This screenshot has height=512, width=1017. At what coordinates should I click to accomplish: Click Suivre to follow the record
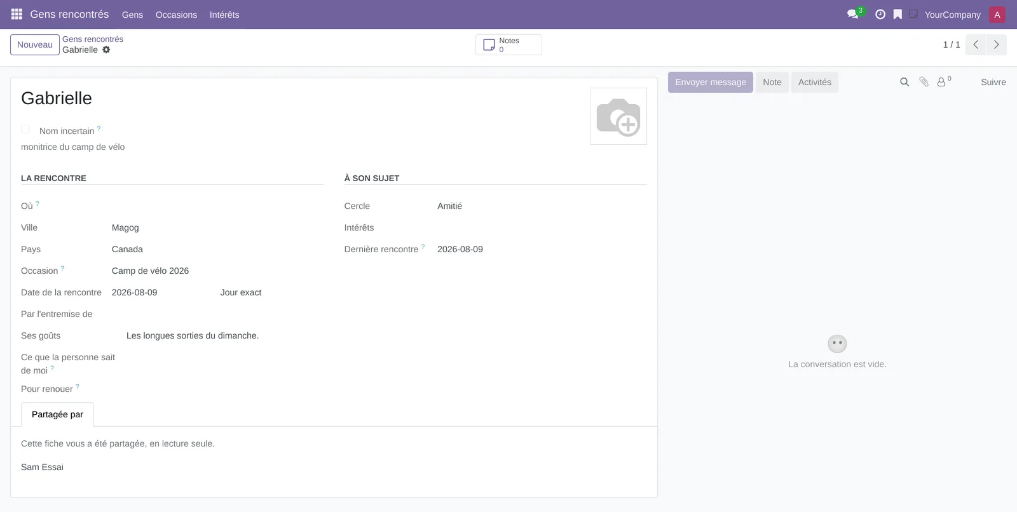(993, 82)
